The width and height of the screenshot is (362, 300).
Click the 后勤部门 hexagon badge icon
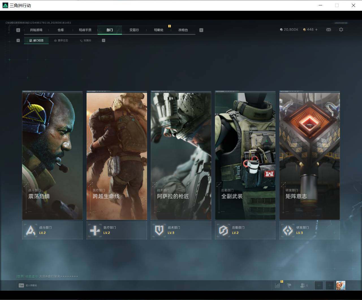click(x=223, y=230)
